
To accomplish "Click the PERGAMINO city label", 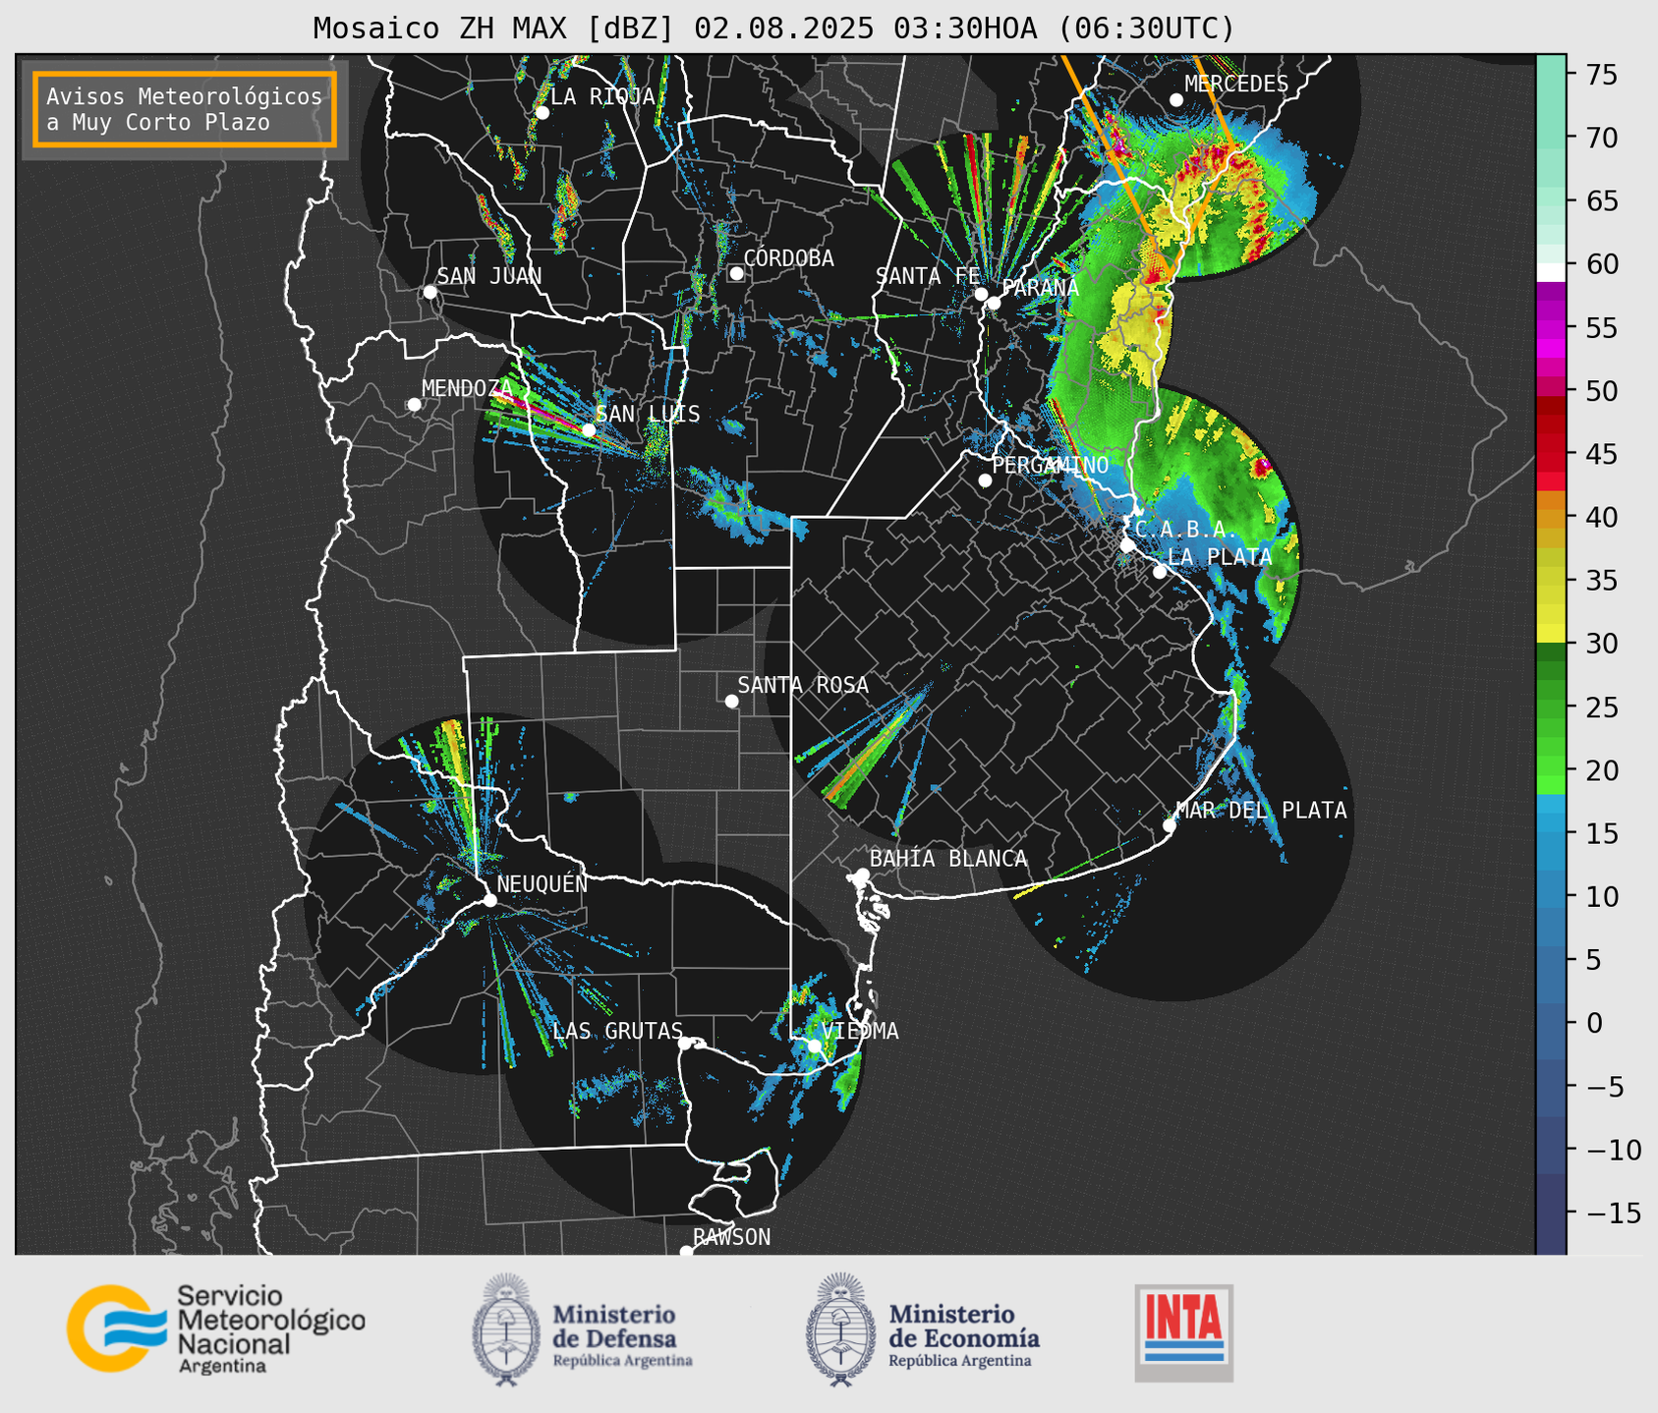I will 1050,465.
